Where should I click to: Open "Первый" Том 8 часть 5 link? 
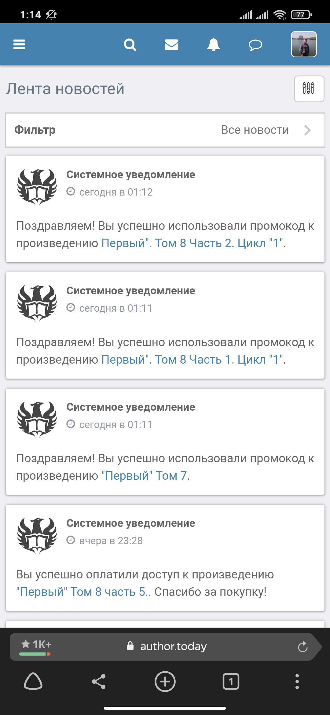point(82,592)
